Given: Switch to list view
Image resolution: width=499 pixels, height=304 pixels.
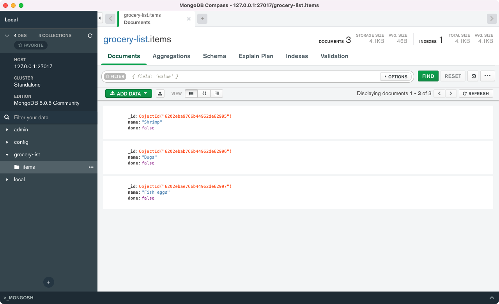Looking at the screenshot, I should click(x=191, y=94).
